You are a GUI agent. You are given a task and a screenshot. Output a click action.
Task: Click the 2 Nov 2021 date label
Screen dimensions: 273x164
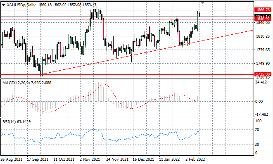point(90,159)
